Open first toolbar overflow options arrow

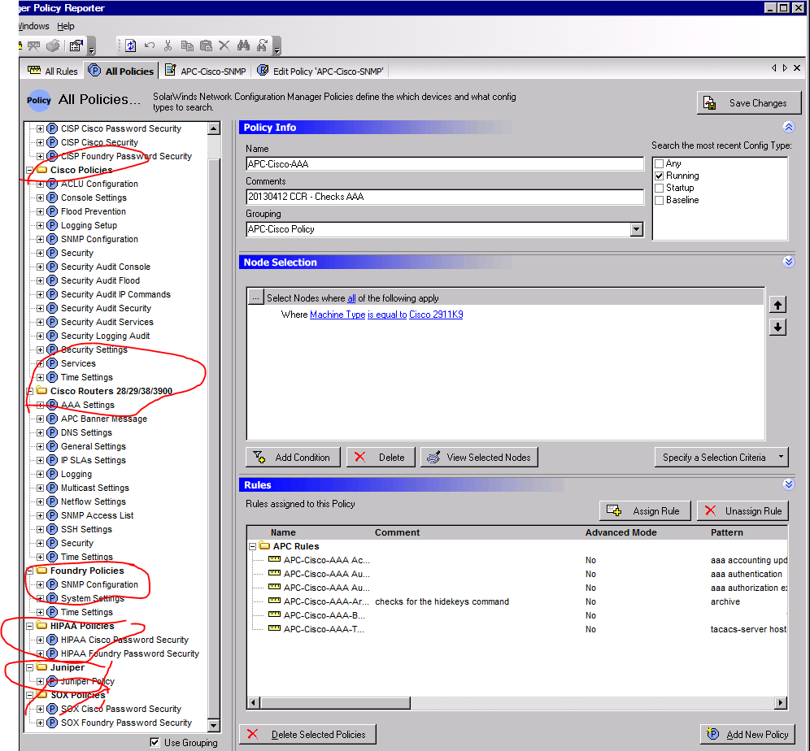point(91,47)
